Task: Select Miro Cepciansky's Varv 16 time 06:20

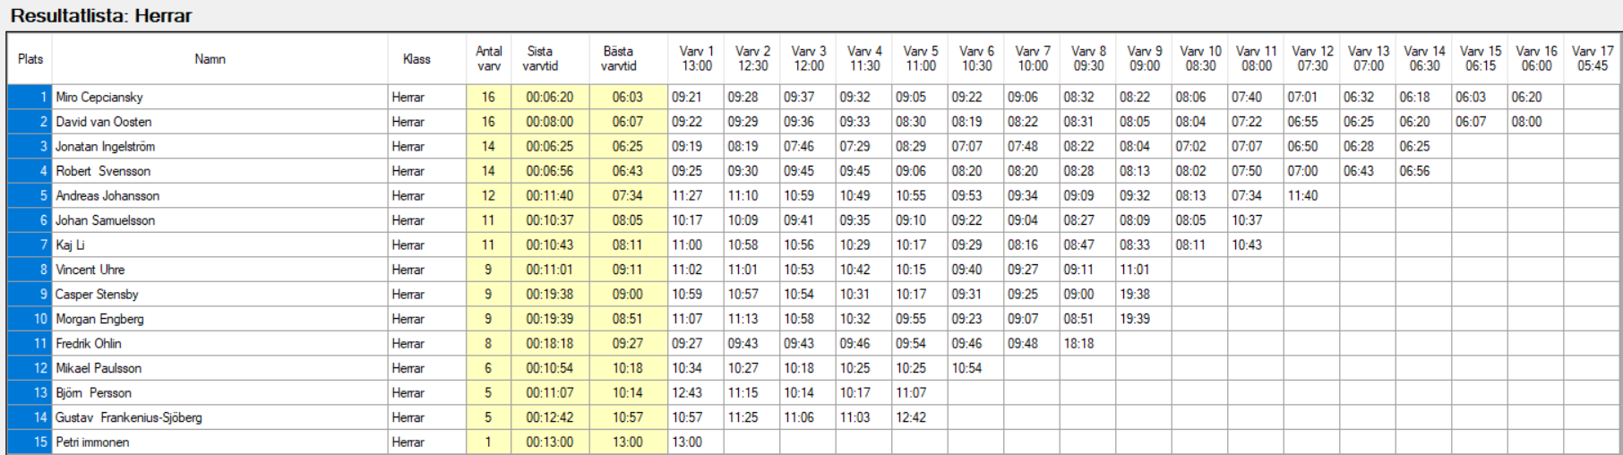Action: click(x=1535, y=97)
